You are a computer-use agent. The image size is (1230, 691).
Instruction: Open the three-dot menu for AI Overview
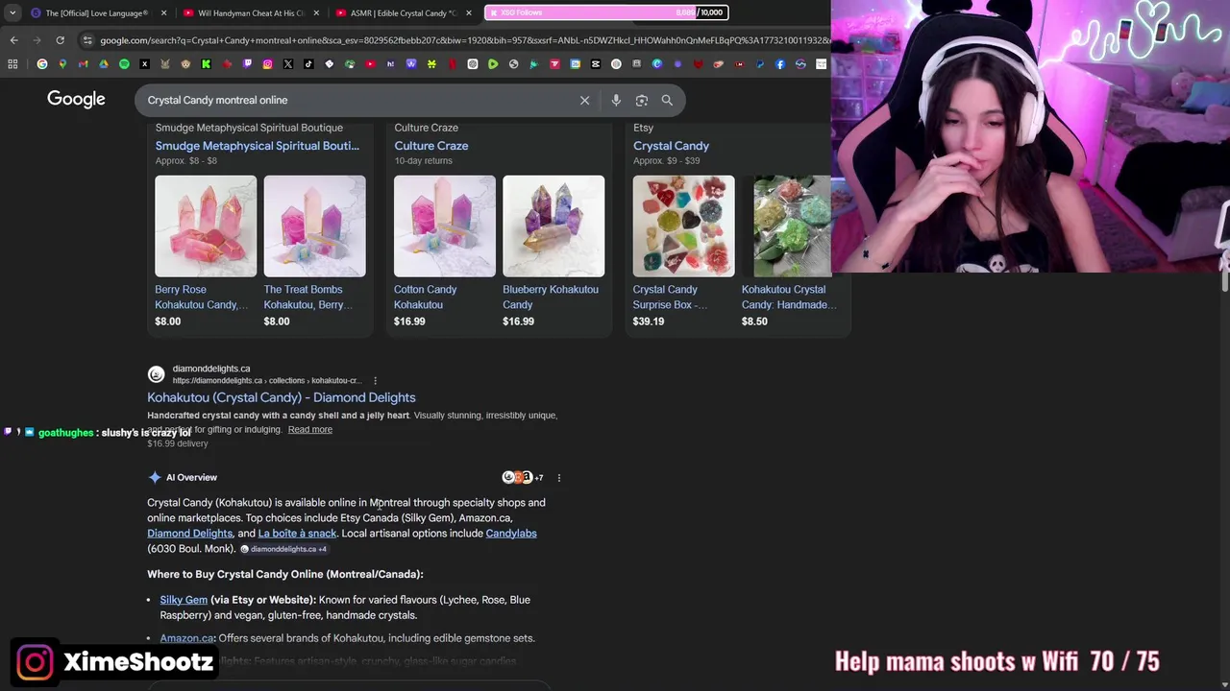coord(558,477)
